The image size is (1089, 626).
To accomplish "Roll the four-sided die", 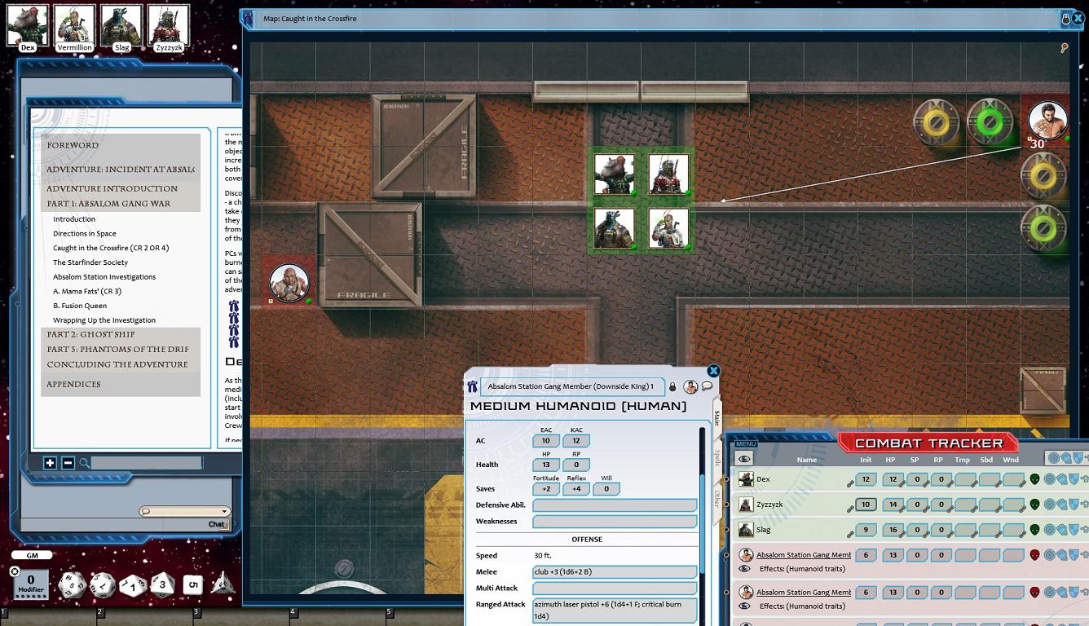I will click(x=222, y=585).
